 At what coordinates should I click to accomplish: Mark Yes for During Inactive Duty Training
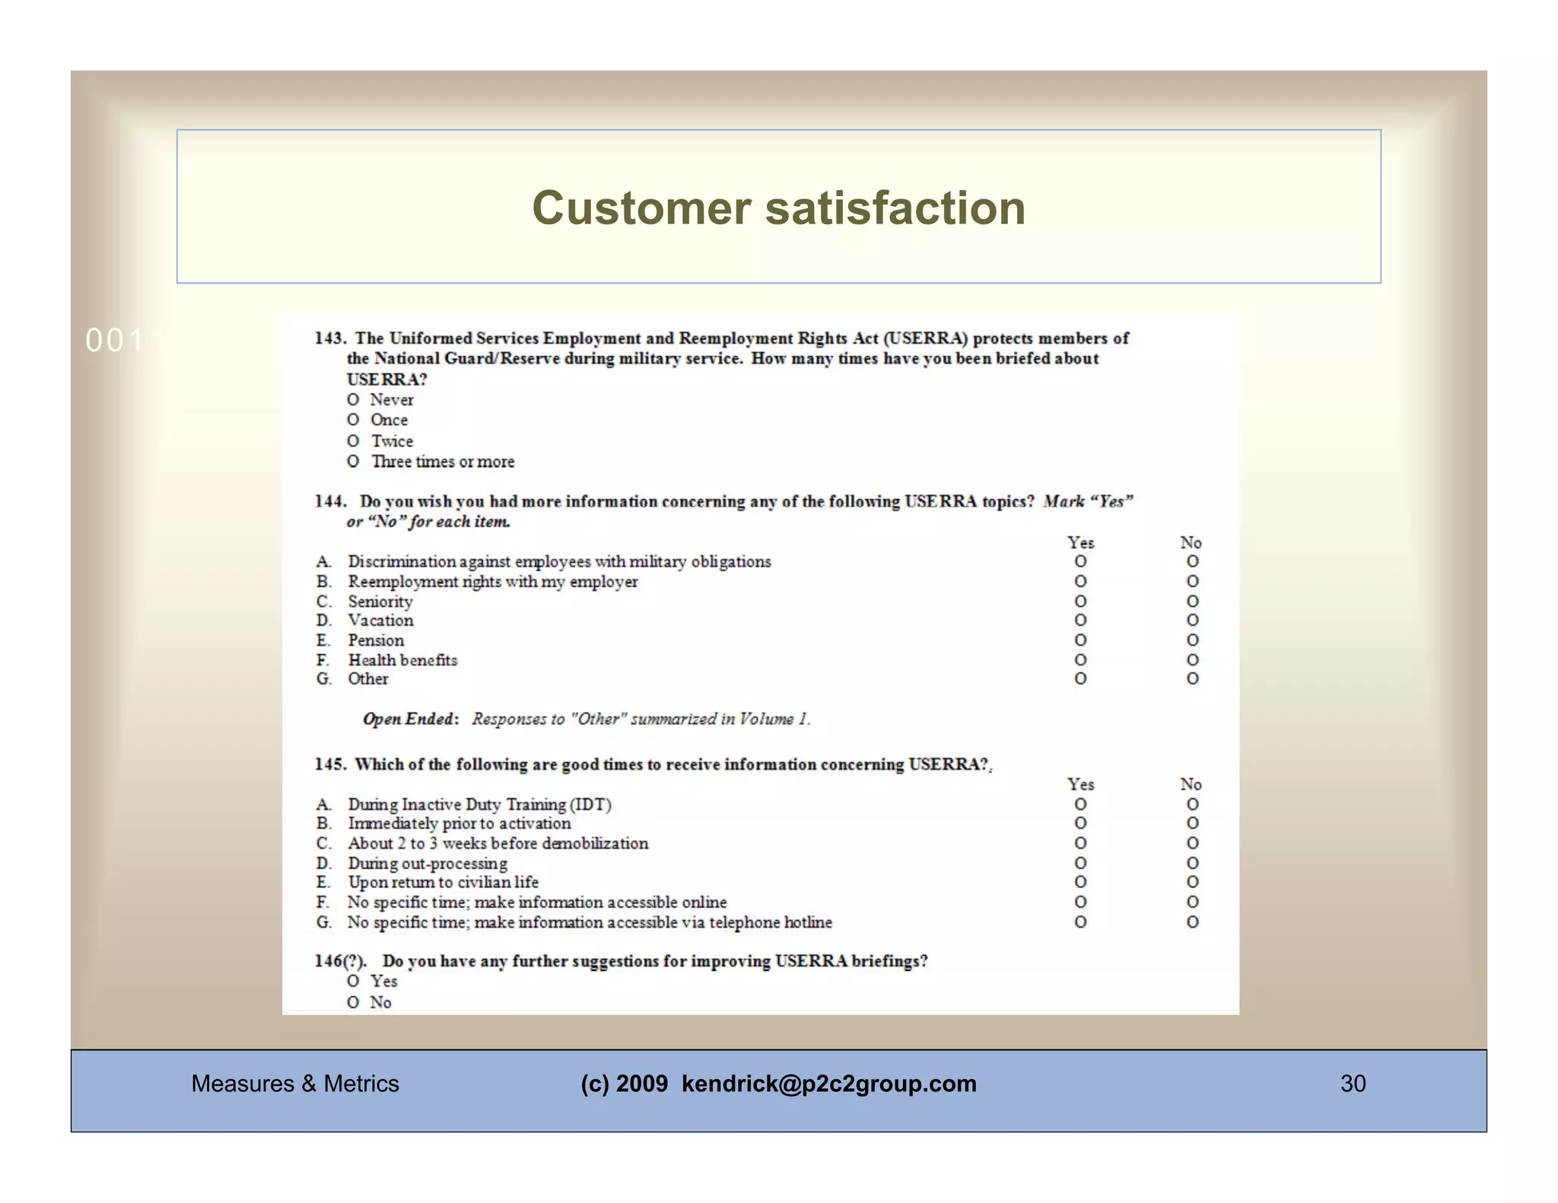1080,804
